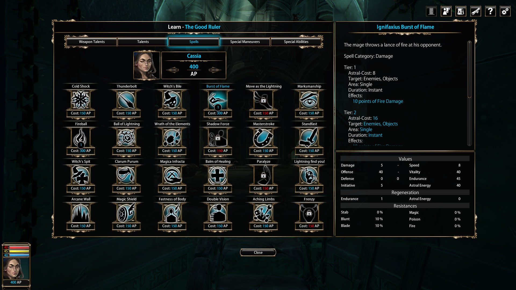
Task: Click the Close button
Action: click(258, 252)
